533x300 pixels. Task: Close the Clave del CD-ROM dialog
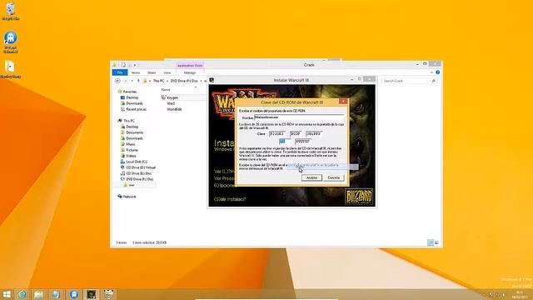[x=343, y=102]
